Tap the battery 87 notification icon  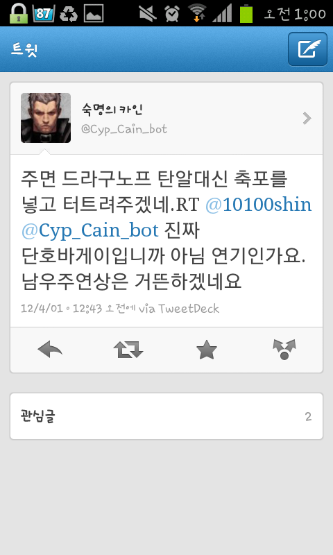tap(44, 13)
